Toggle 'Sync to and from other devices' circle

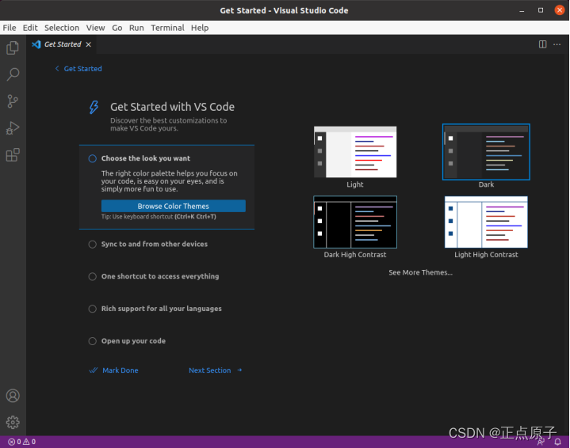tap(92, 245)
